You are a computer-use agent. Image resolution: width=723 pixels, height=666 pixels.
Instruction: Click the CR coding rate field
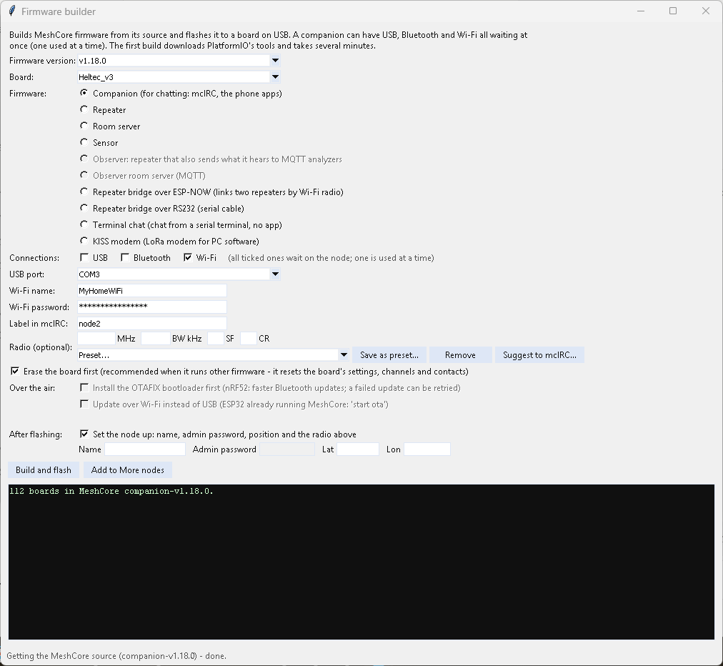point(249,339)
